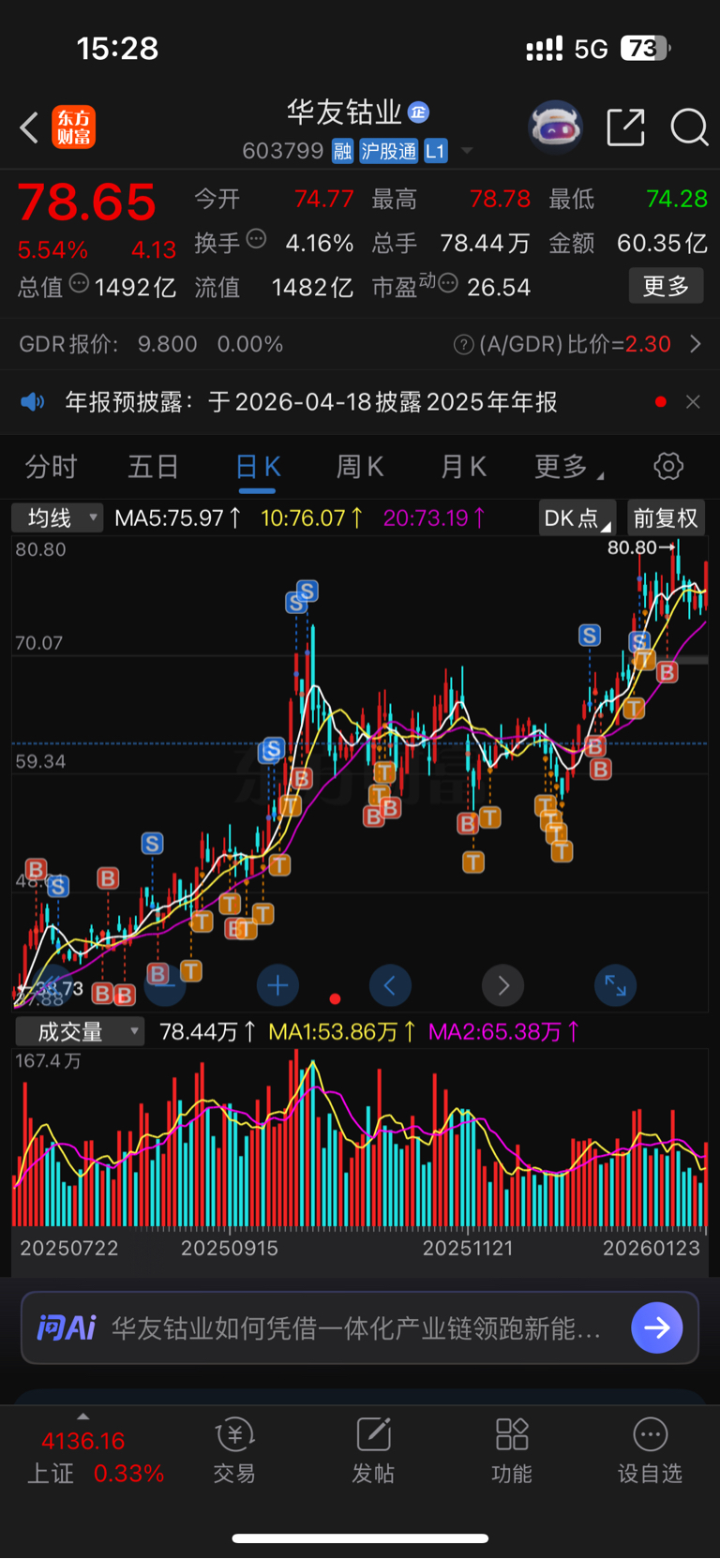Expand the 上证 index bar with the up triangle
Screen dimensions: 720x1559
tap(82, 1417)
